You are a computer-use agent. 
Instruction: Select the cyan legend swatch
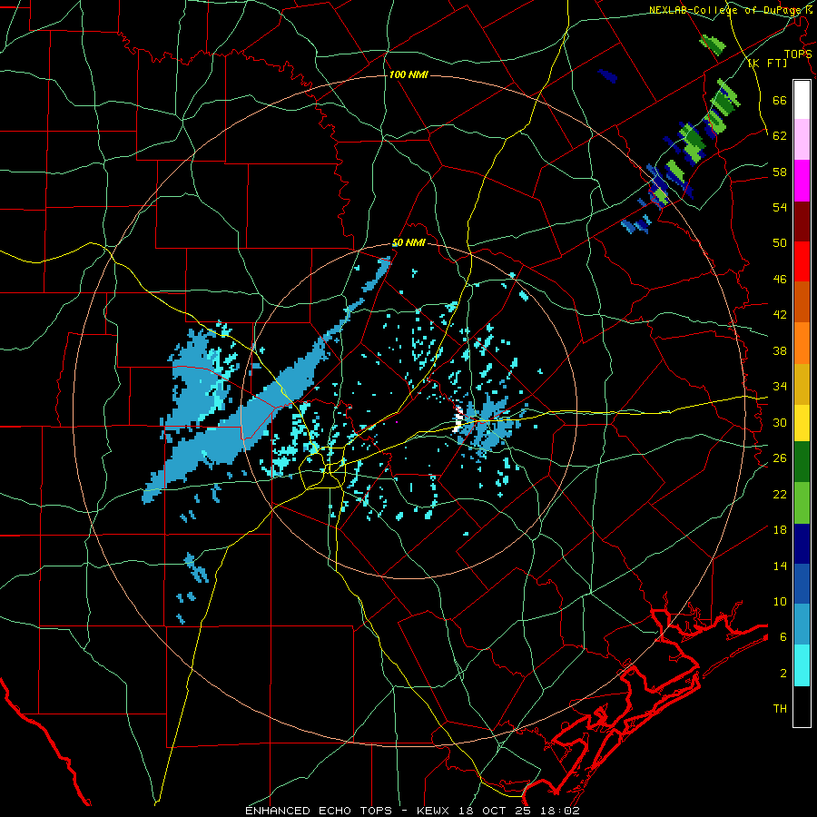802,665
